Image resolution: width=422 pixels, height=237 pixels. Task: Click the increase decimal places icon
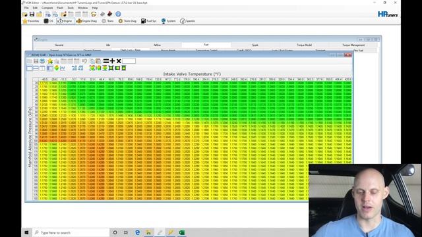point(75,68)
